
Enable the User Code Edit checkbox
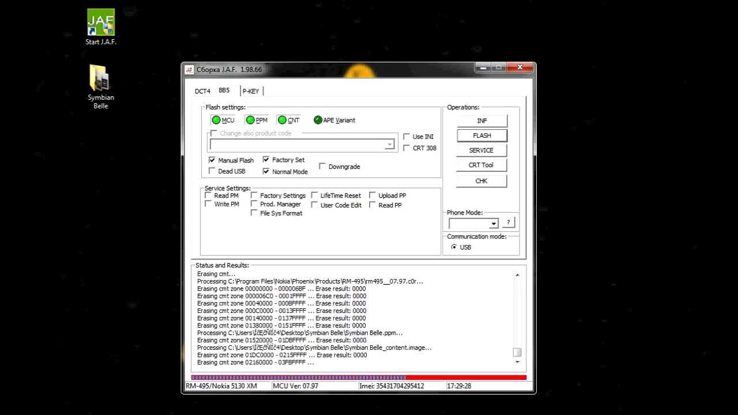pos(315,205)
